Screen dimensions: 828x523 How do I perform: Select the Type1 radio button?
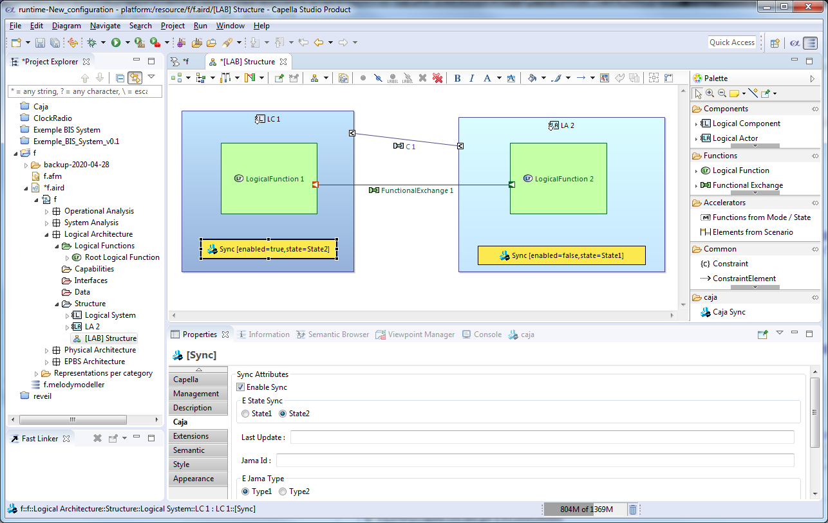(245, 491)
